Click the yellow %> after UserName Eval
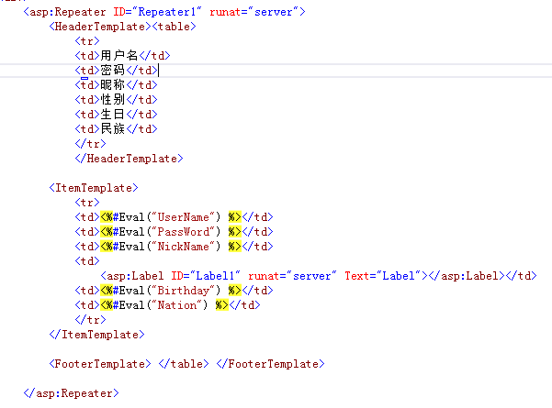 click(235, 217)
